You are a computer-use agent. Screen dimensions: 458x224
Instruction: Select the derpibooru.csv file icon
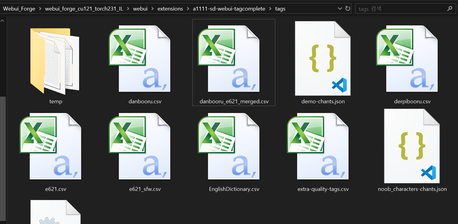(x=407, y=59)
